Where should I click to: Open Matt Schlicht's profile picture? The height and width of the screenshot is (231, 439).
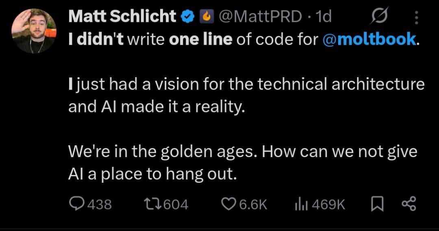pos(34,31)
